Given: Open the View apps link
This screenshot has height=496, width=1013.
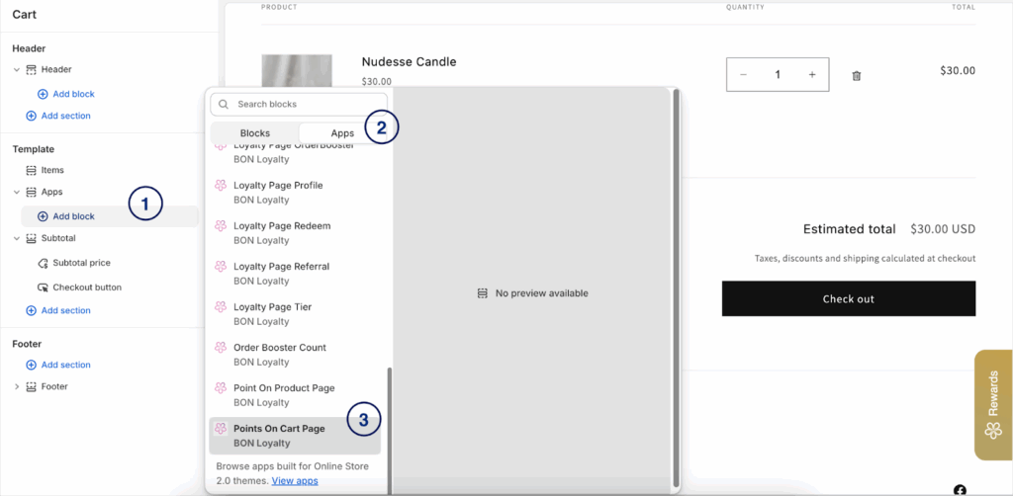Looking at the screenshot, I should tap(295, 480).
